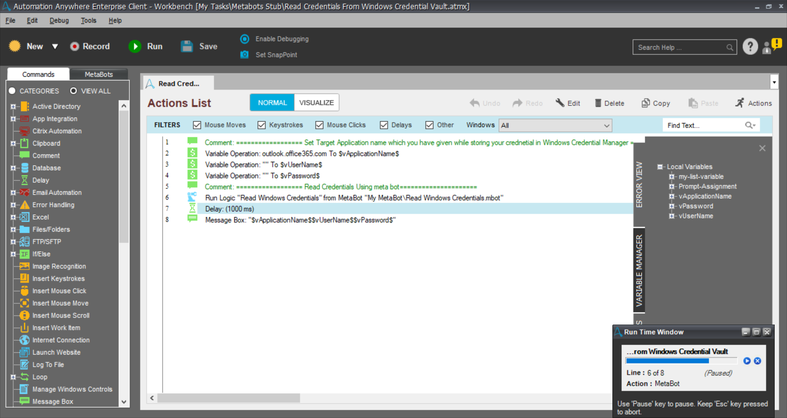Open the Debug menu
This screenshot has width=787, height=418.
[x=59, y=20]
